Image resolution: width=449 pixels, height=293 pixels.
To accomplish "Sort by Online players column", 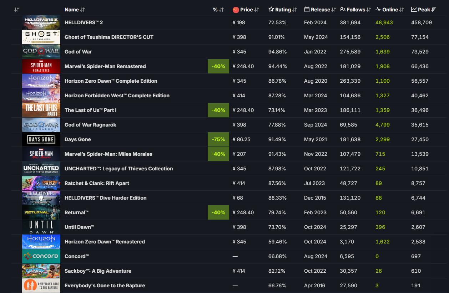I will point(390,10).
